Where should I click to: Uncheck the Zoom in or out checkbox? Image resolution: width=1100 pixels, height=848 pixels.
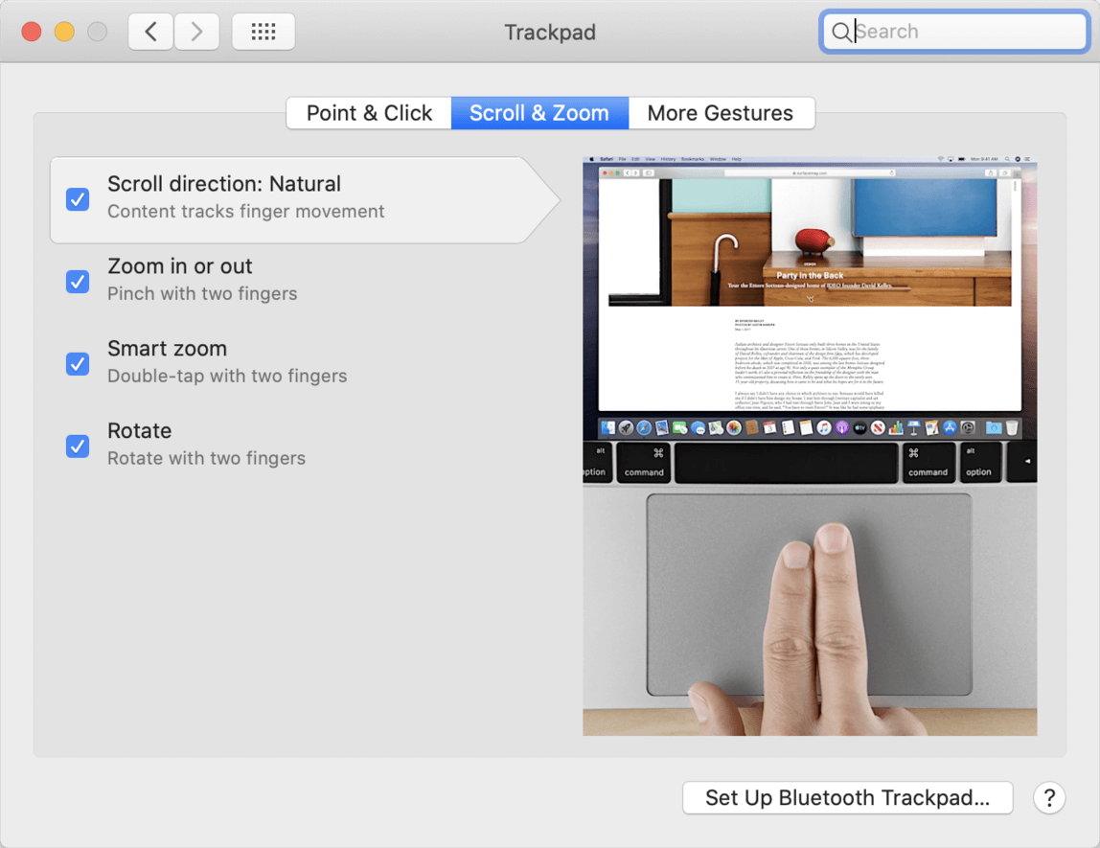coord(78,282)
